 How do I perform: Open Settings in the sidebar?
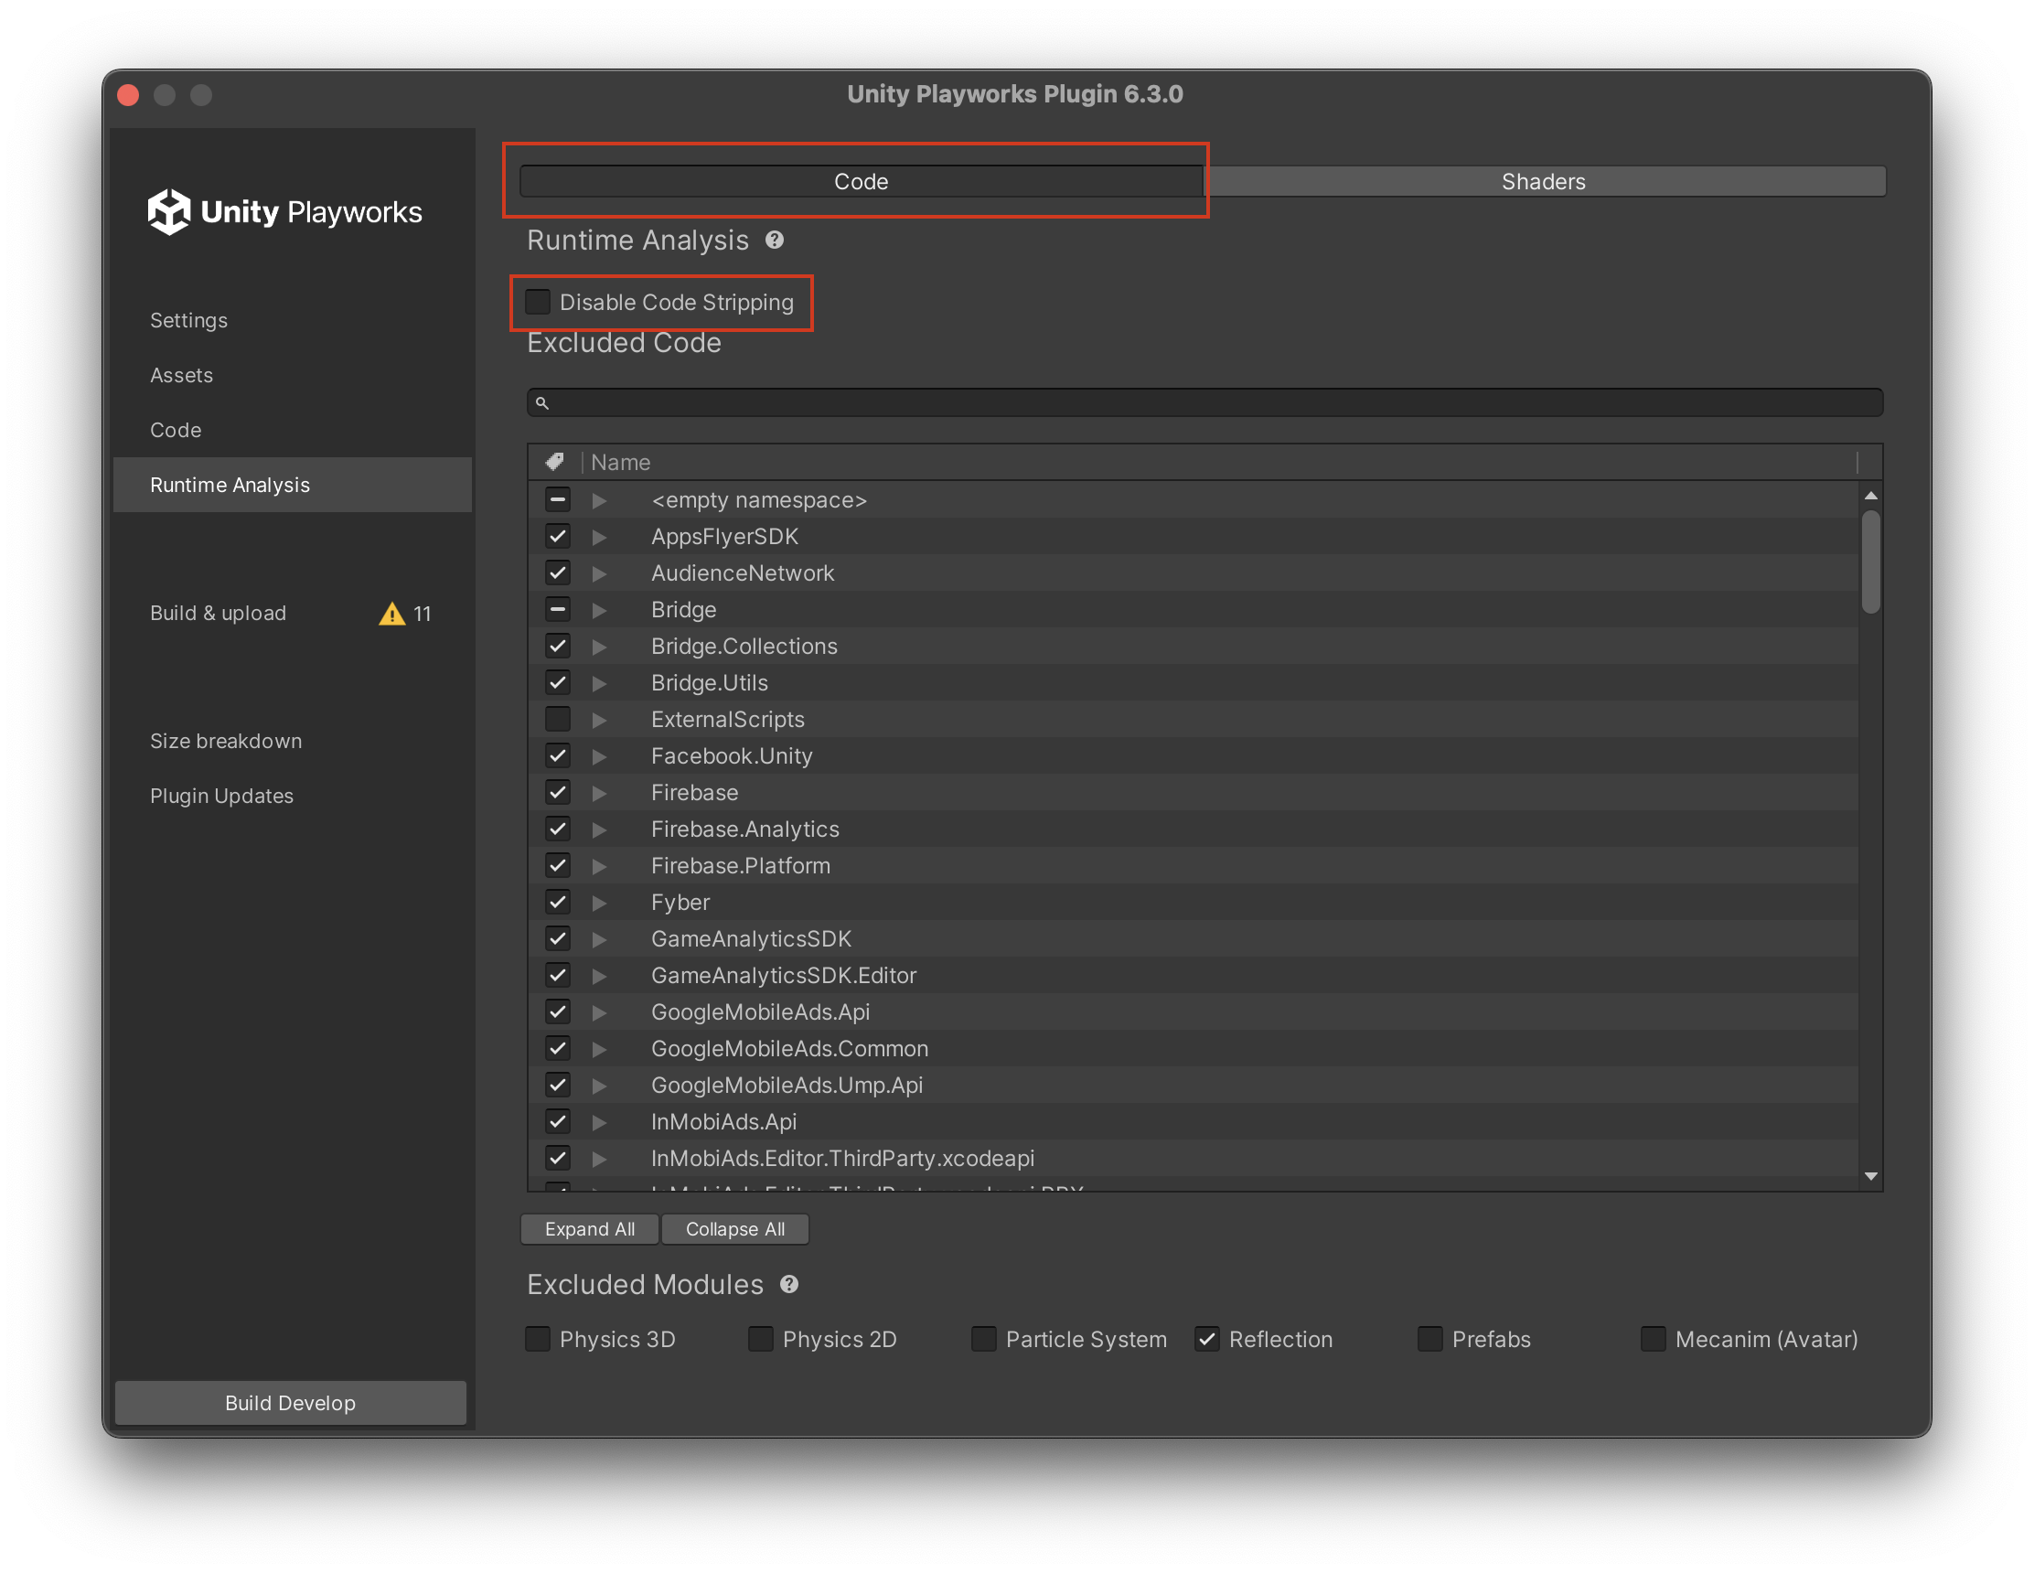pyautogui.click(x=188, y=320)
